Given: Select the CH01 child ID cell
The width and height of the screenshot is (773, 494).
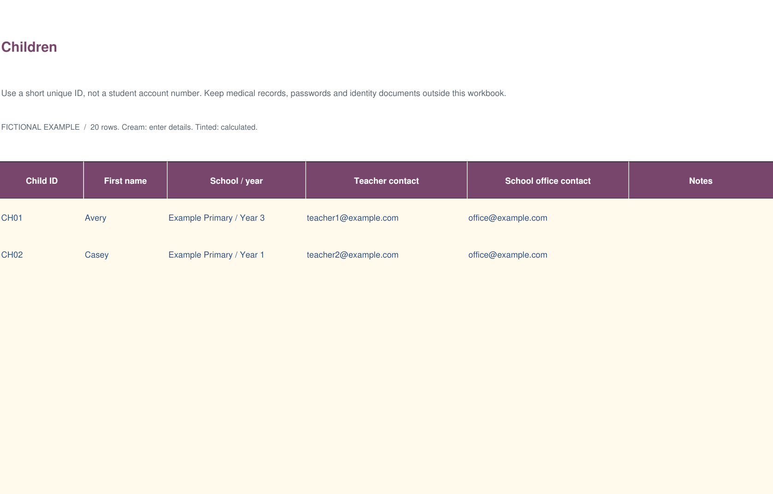Looking at the screenshot, I should [x=42, y=217].
